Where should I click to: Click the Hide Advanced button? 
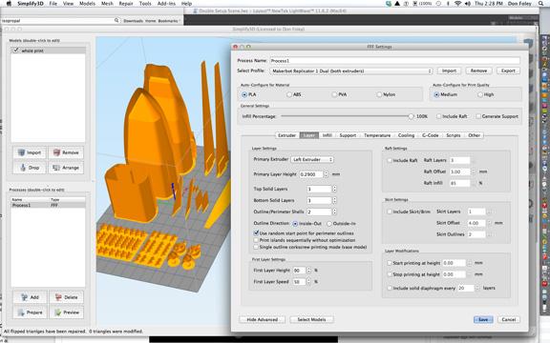262,319
